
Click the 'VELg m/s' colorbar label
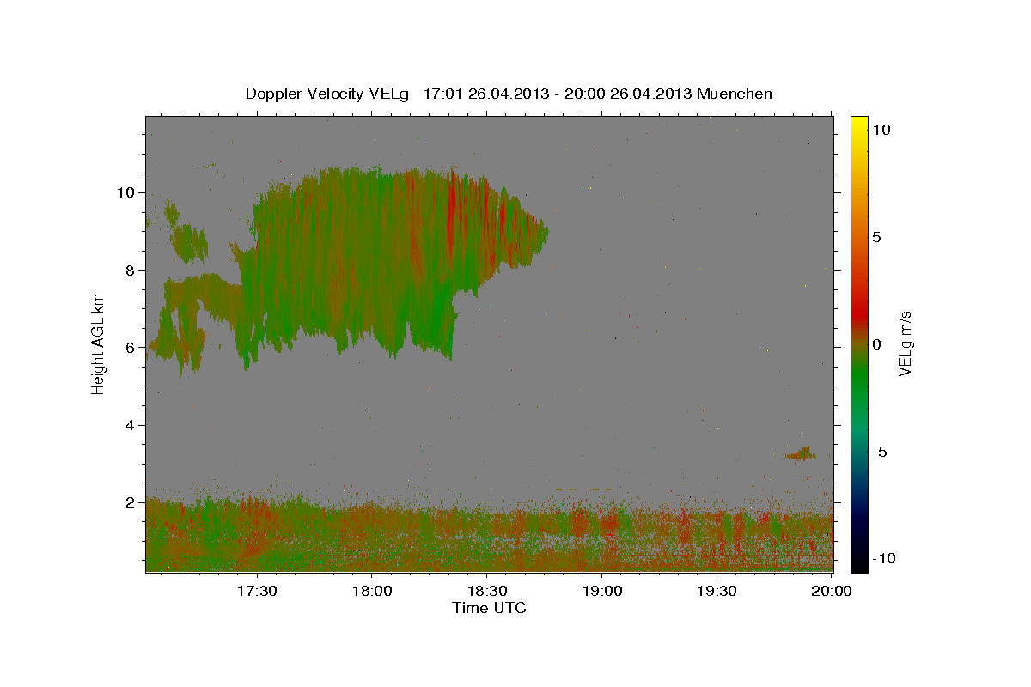tap(905, 343)
